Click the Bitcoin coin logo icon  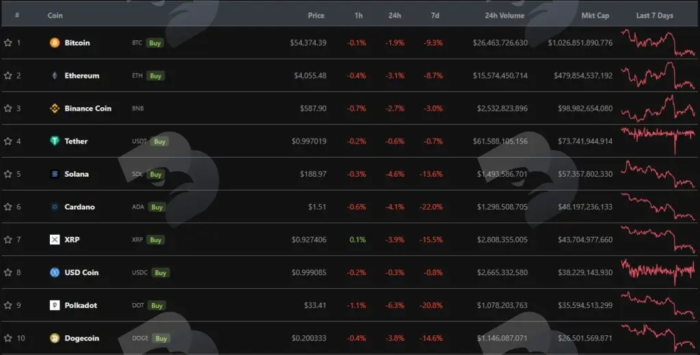55,43
